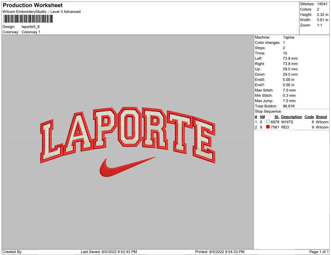Click the 'Right:' label
This screenshot has height=255, width=331.
[260, 64]
